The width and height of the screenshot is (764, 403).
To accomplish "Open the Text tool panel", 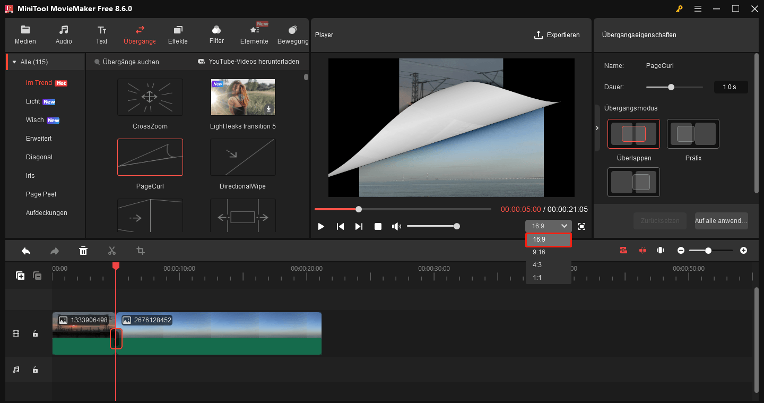I will (101, 34).
